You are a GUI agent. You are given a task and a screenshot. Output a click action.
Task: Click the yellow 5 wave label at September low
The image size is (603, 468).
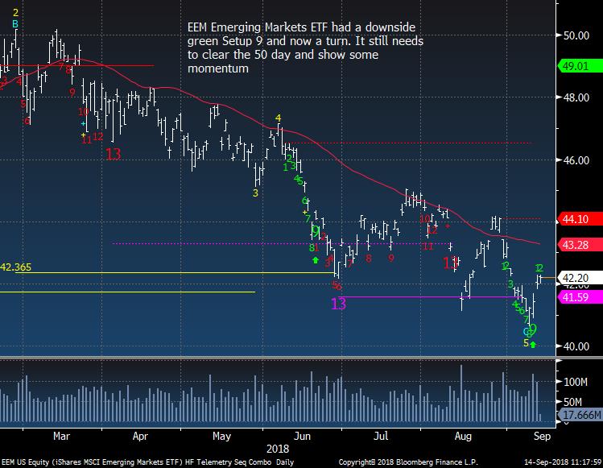coord(526,342)
